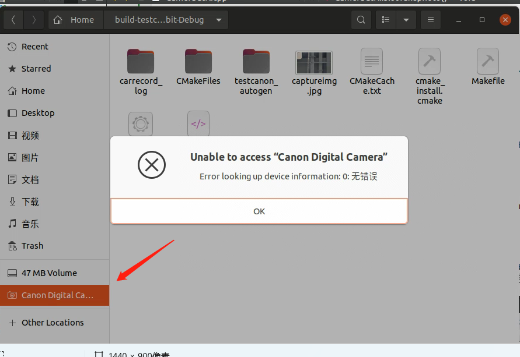Viewport: 520px width, 357px height.
Task: Close the file manager window
Action: tap(505, 20)
